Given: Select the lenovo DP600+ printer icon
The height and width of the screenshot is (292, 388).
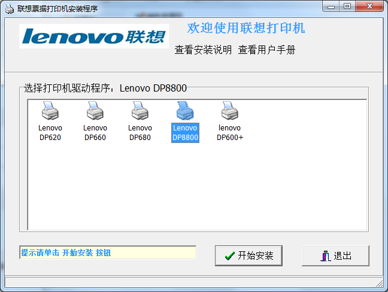Looking at the screenshot, I should click(x=230, y=111).
